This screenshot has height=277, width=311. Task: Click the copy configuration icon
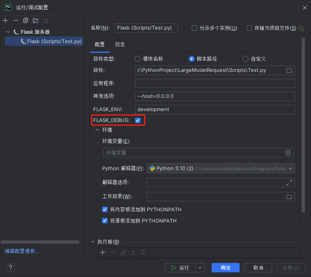tap(26, 20)
